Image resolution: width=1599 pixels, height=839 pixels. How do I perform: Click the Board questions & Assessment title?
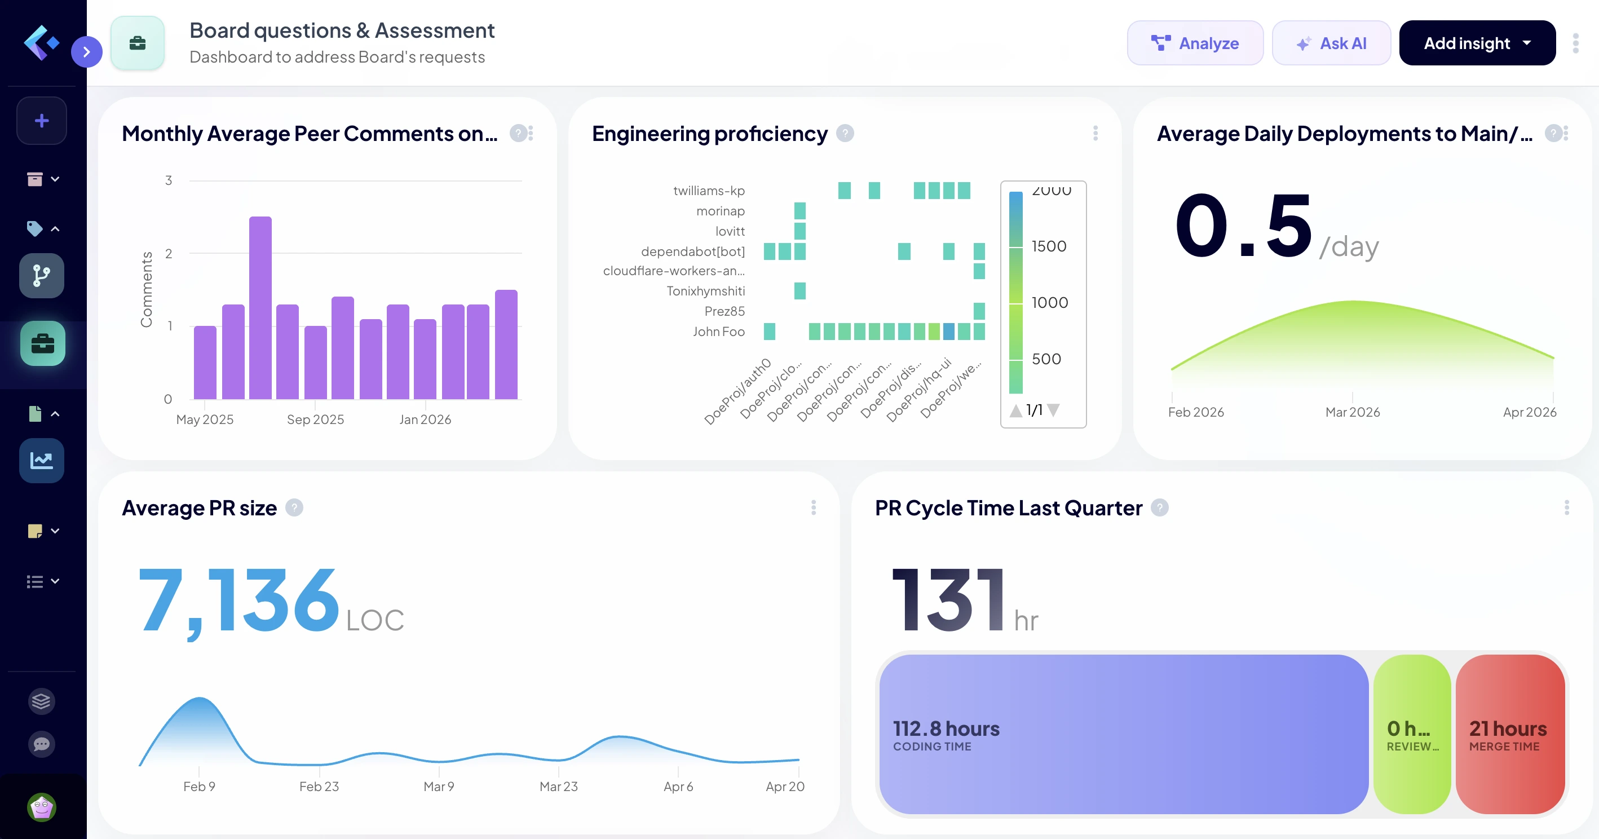342,30
